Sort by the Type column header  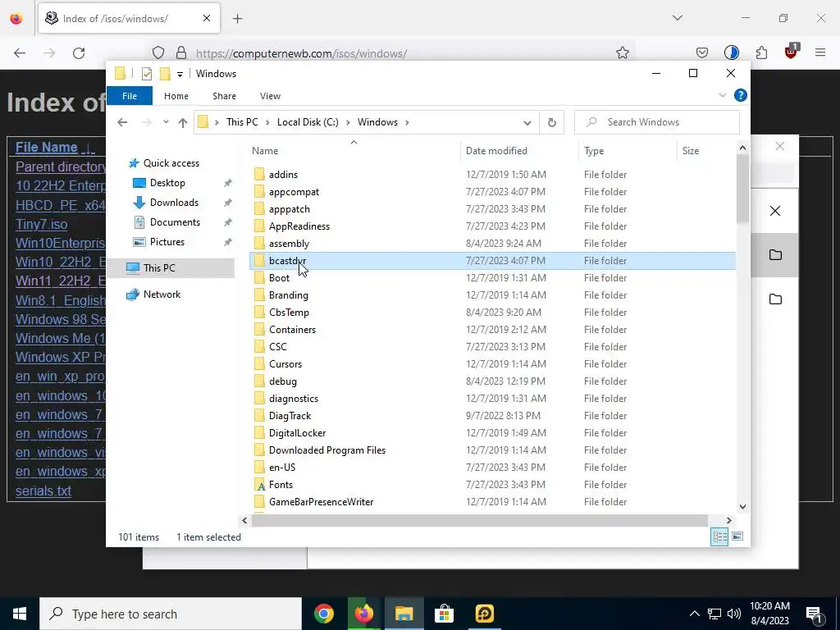point(628,151)
